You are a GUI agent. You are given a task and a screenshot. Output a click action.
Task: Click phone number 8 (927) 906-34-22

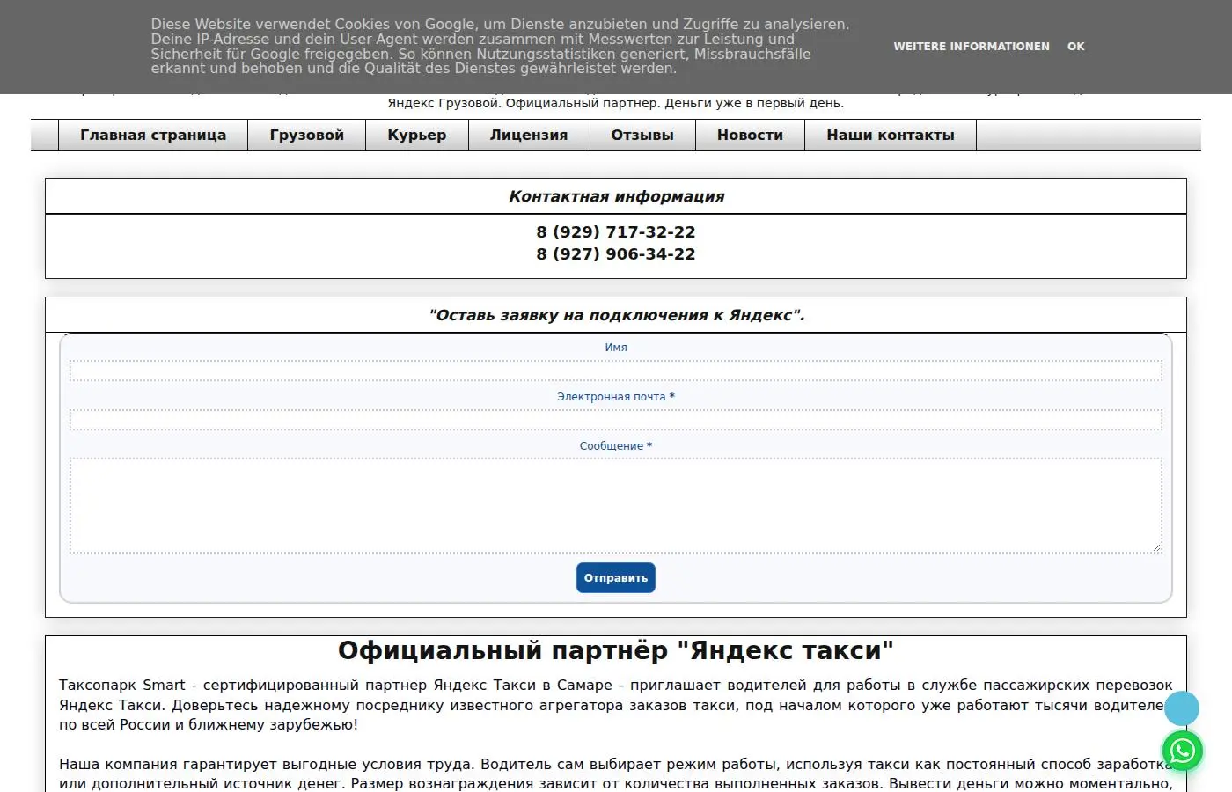pyautogui.click(x=616, y=254)
